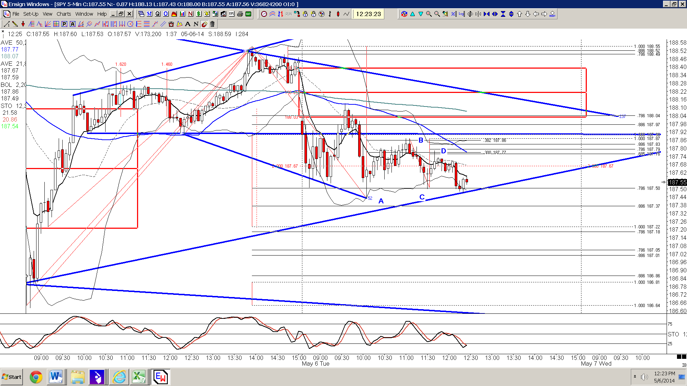Switch to candlestick chart style
This screenshot has width=687, height=386.
pos(338,14)
